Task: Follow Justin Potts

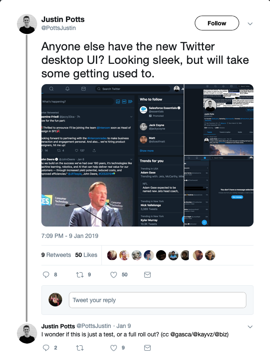Action: tap(217, 23)
